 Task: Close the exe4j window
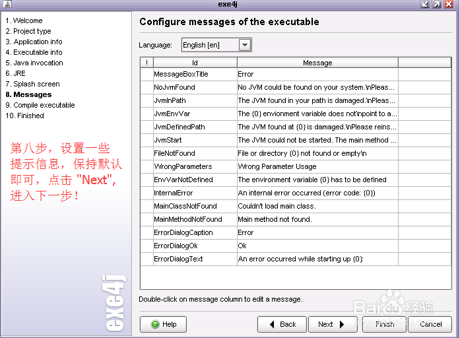(x=449, y=4)
